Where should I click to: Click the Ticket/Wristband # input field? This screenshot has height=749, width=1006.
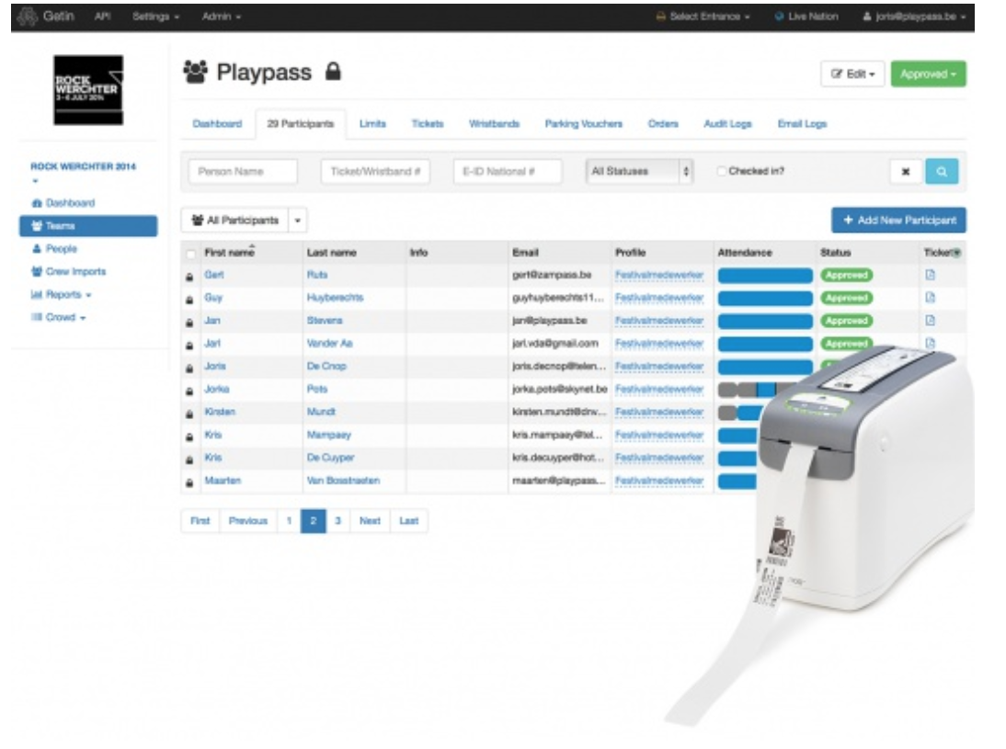coord(375,171)
